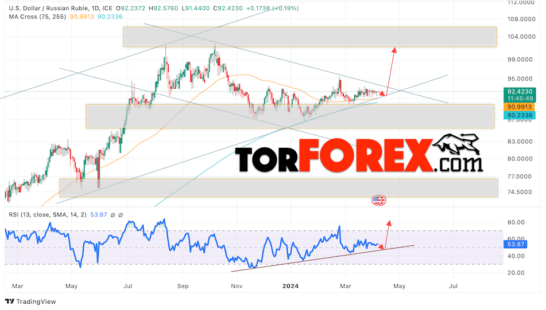Image resolution: width=546 pixels, height=310 pixels.
Task: Click the 95.0000 price axis label
Action: click(520, 79)
